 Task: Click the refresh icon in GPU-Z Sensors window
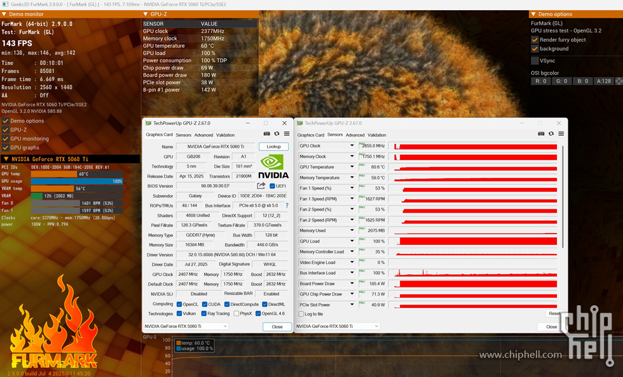(551, 134)
